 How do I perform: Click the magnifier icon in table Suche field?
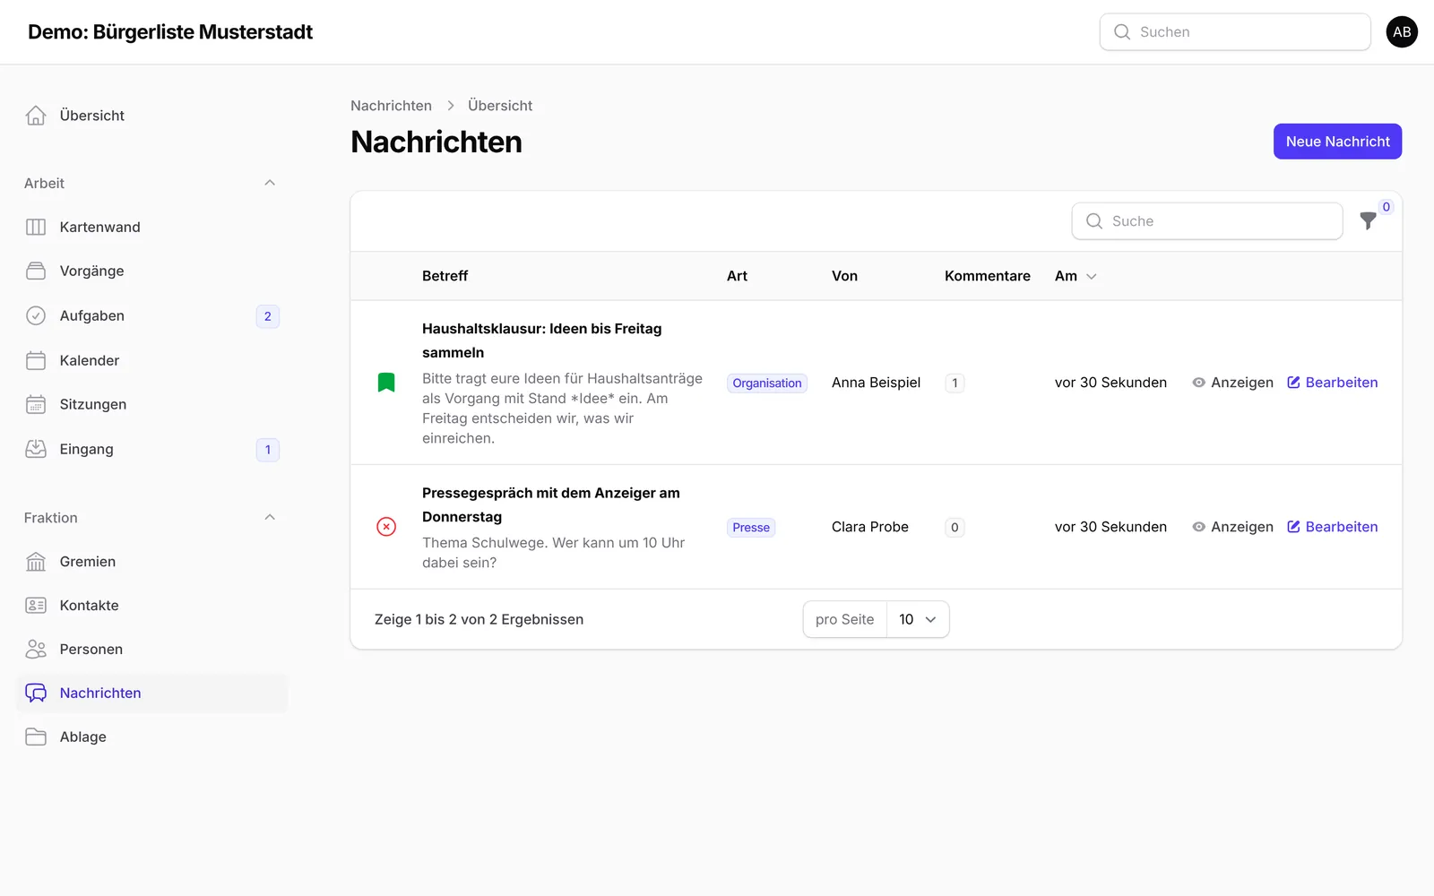[1094, 221]
